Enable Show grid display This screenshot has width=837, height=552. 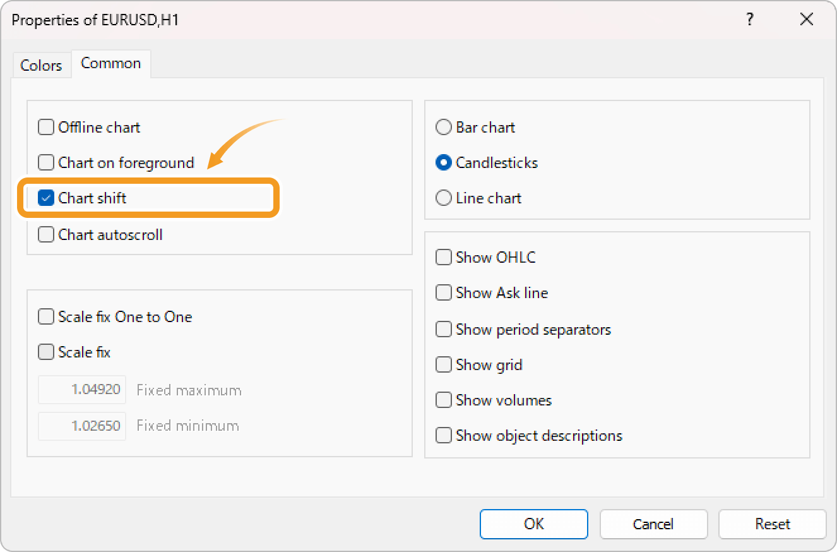(444, 364)
